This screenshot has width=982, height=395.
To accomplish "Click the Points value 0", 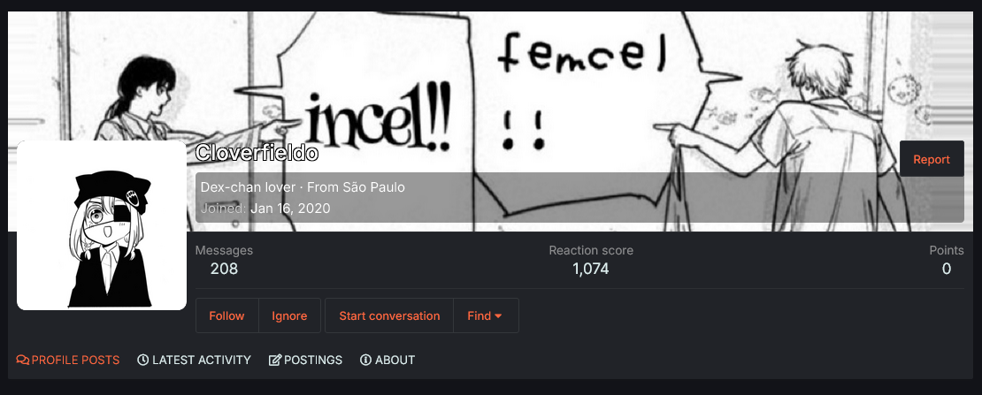I will pyautogui.click(x=947, y=270).
